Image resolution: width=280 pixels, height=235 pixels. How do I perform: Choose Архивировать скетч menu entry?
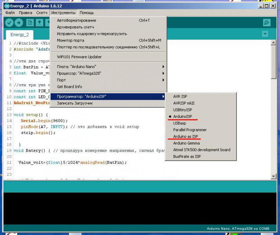tap(108, 27)
